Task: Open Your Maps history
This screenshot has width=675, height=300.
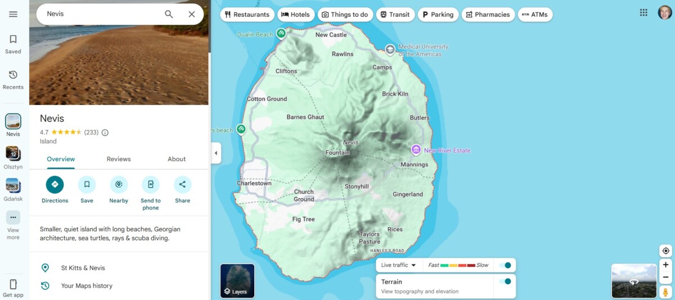Action: (119, 286)
